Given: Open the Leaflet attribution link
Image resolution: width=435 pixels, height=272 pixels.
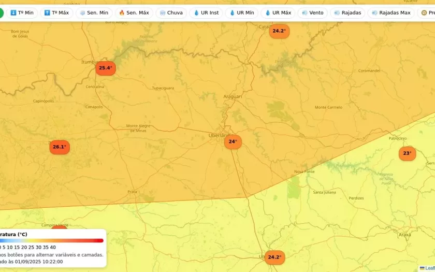Looking at the screenshot, I should pyautogui.click(x=428, y=268).
